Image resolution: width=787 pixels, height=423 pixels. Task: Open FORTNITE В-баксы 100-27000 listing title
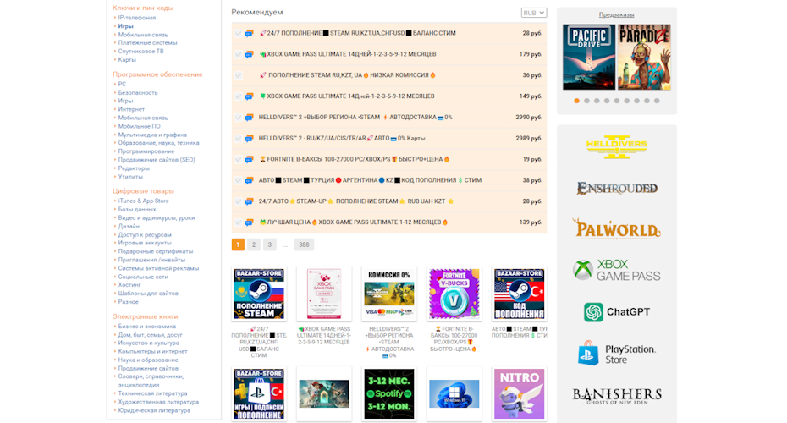[x=354, y=160]
